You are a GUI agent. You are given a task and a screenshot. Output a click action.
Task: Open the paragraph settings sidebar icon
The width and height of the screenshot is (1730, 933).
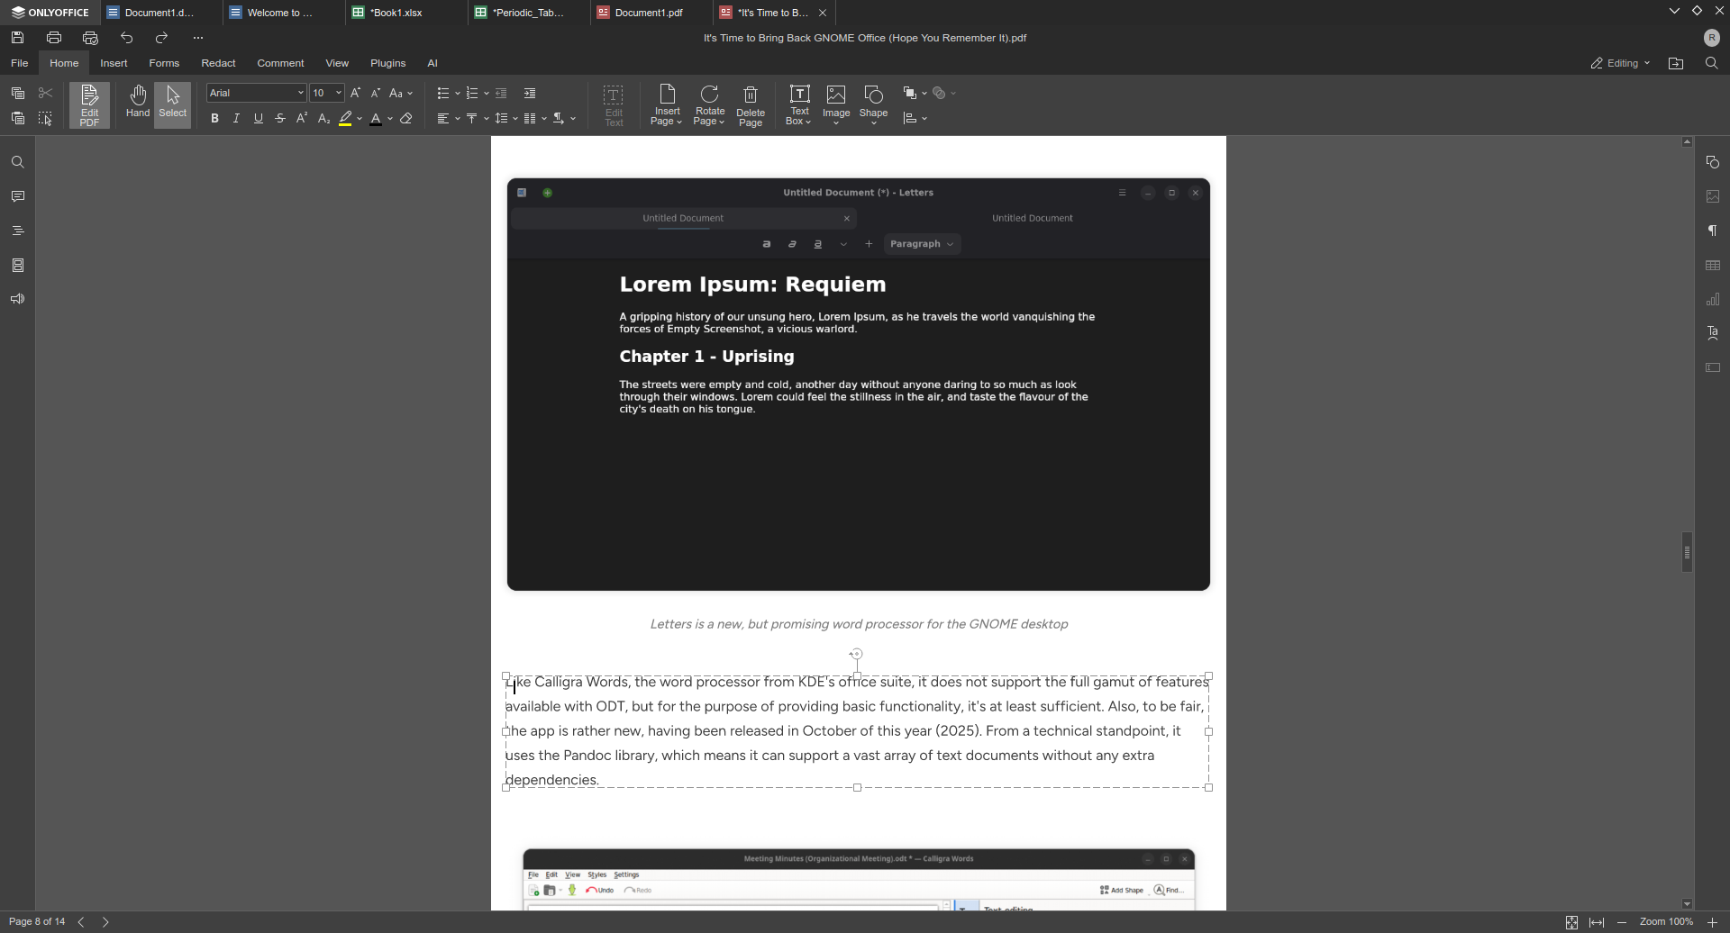pos(1713,231)
